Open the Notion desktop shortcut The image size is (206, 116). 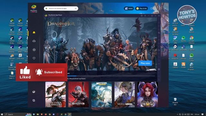coord(192,30)
